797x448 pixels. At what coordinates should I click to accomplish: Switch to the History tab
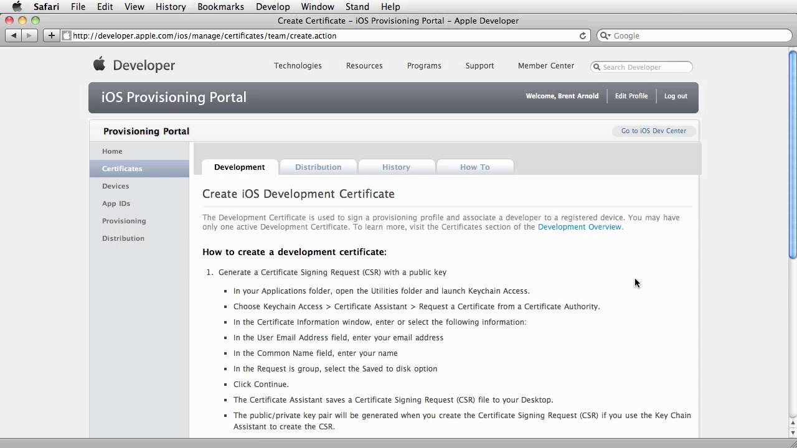pyautogui.click(x=396, y=167)
